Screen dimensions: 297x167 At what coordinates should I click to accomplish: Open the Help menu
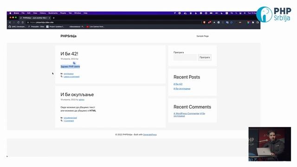tap(85, 13)
